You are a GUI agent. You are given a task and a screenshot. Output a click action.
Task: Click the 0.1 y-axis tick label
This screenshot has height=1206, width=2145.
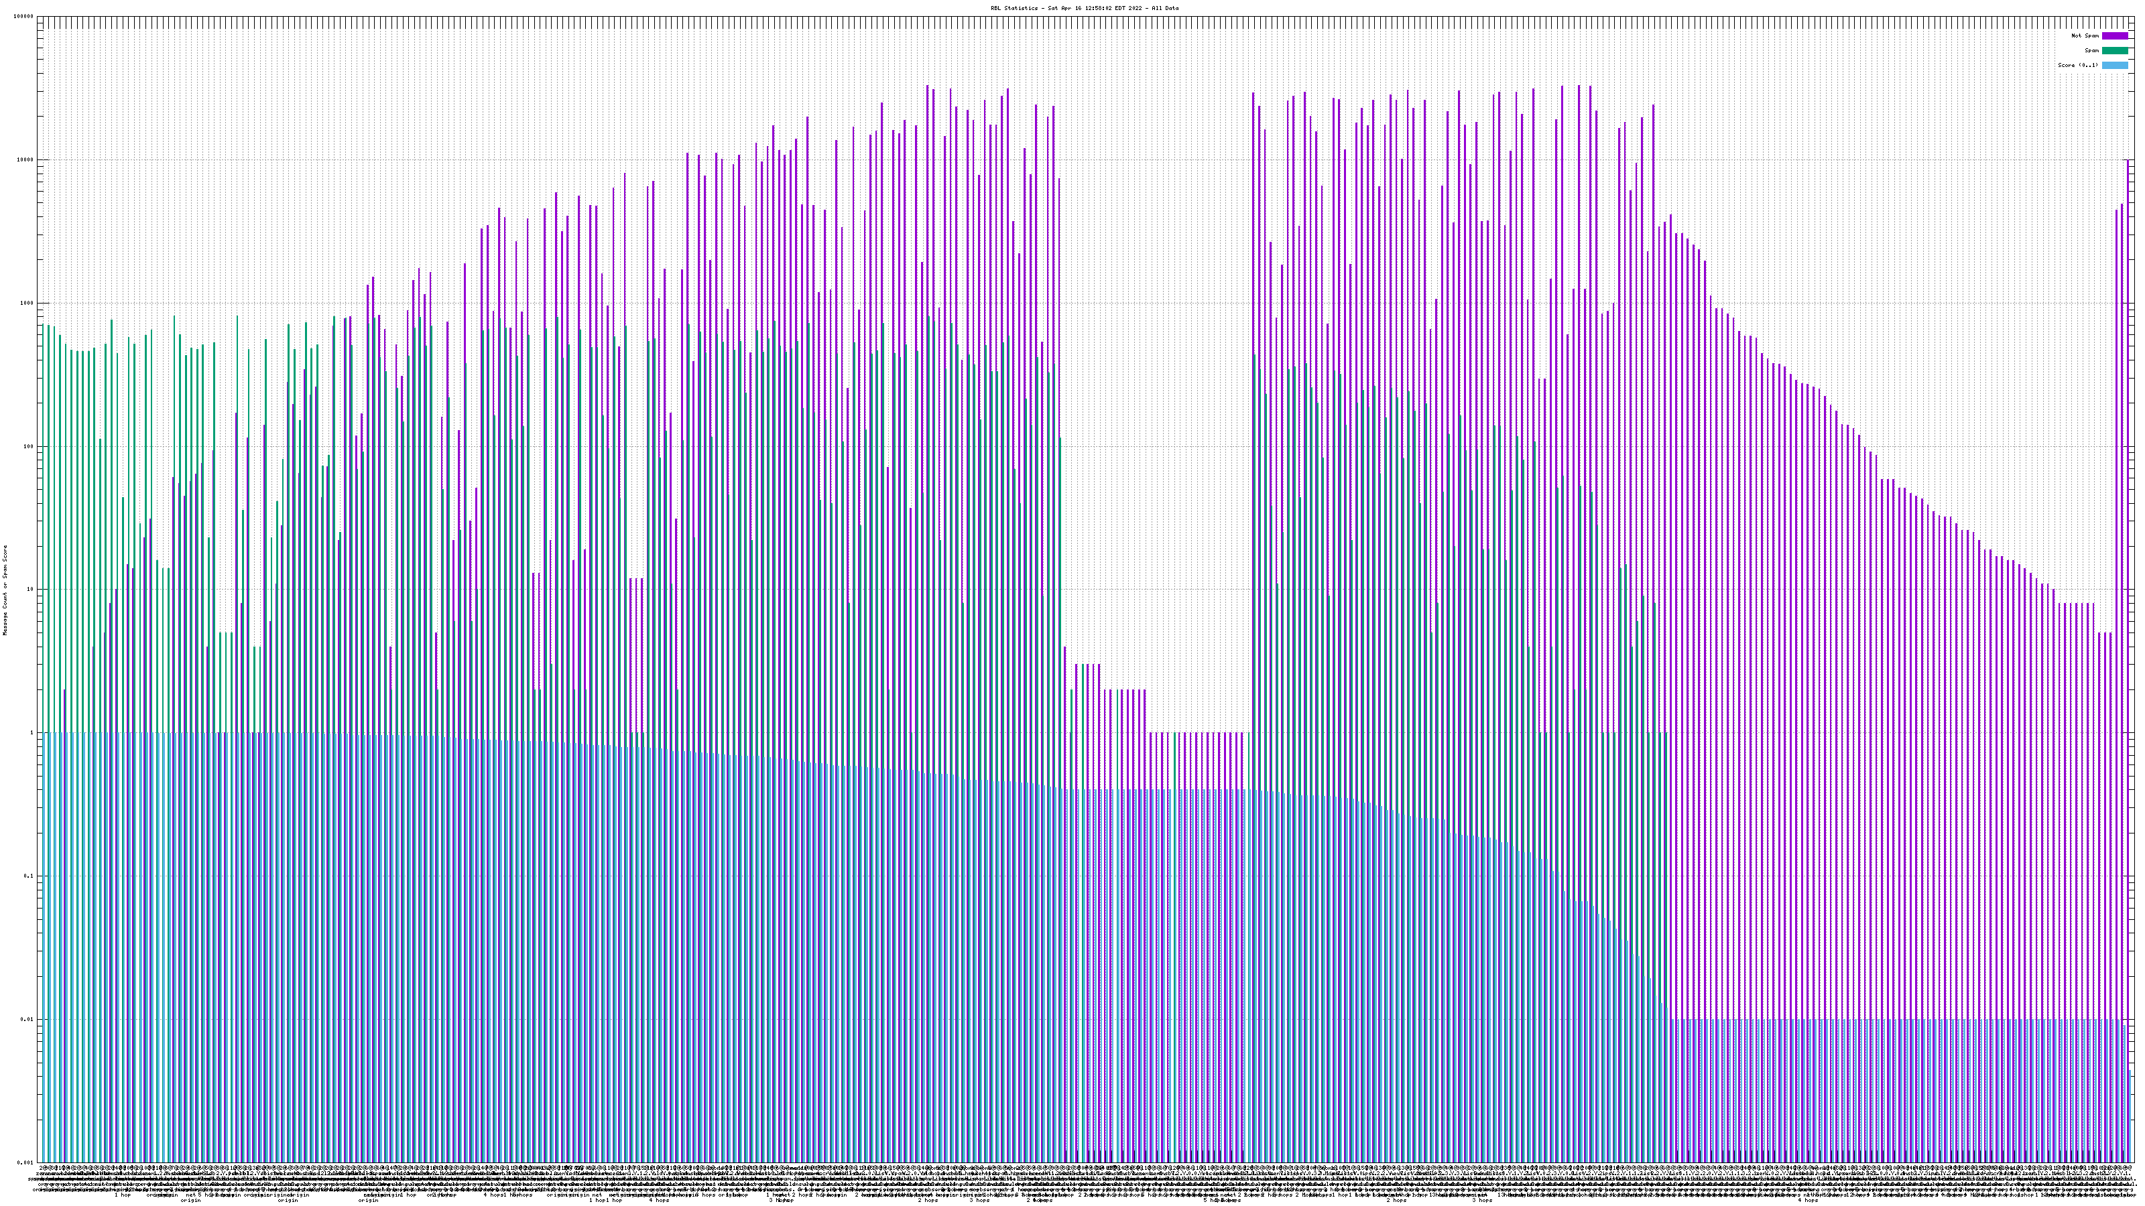(29, 876)
